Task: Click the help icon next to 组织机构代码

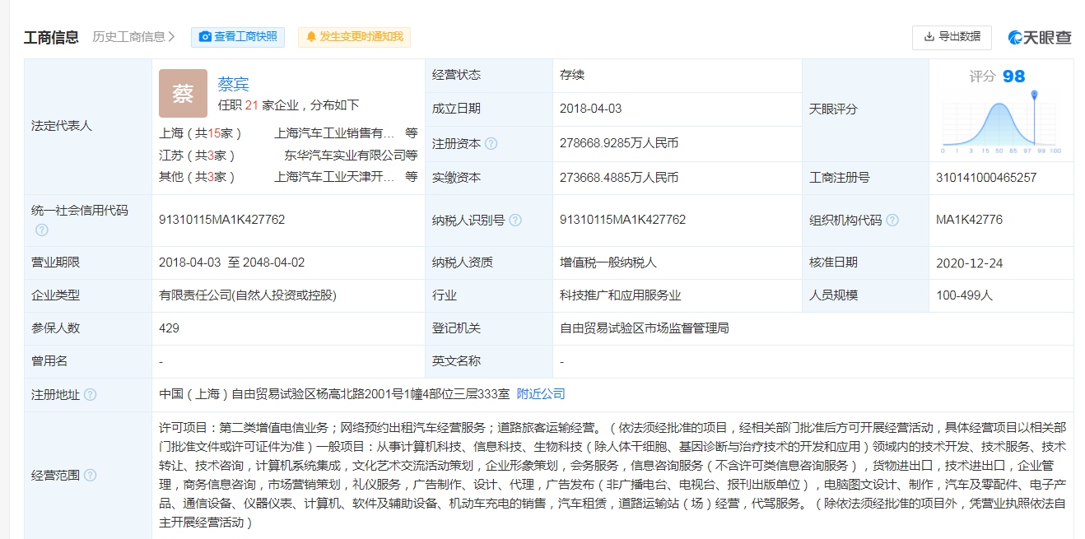Action: pyautogui.click(x=892, y=221)
